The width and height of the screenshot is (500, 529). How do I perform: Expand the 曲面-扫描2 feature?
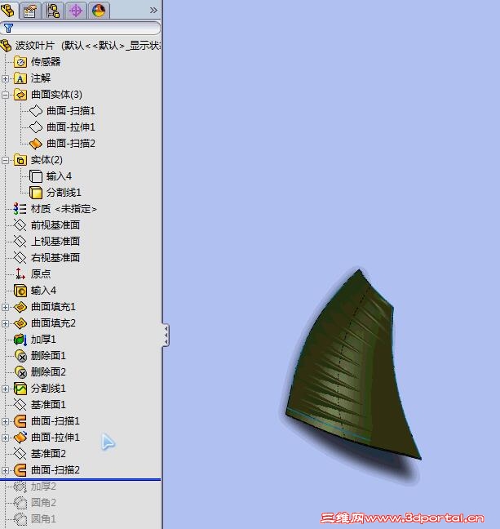point(5,470)
